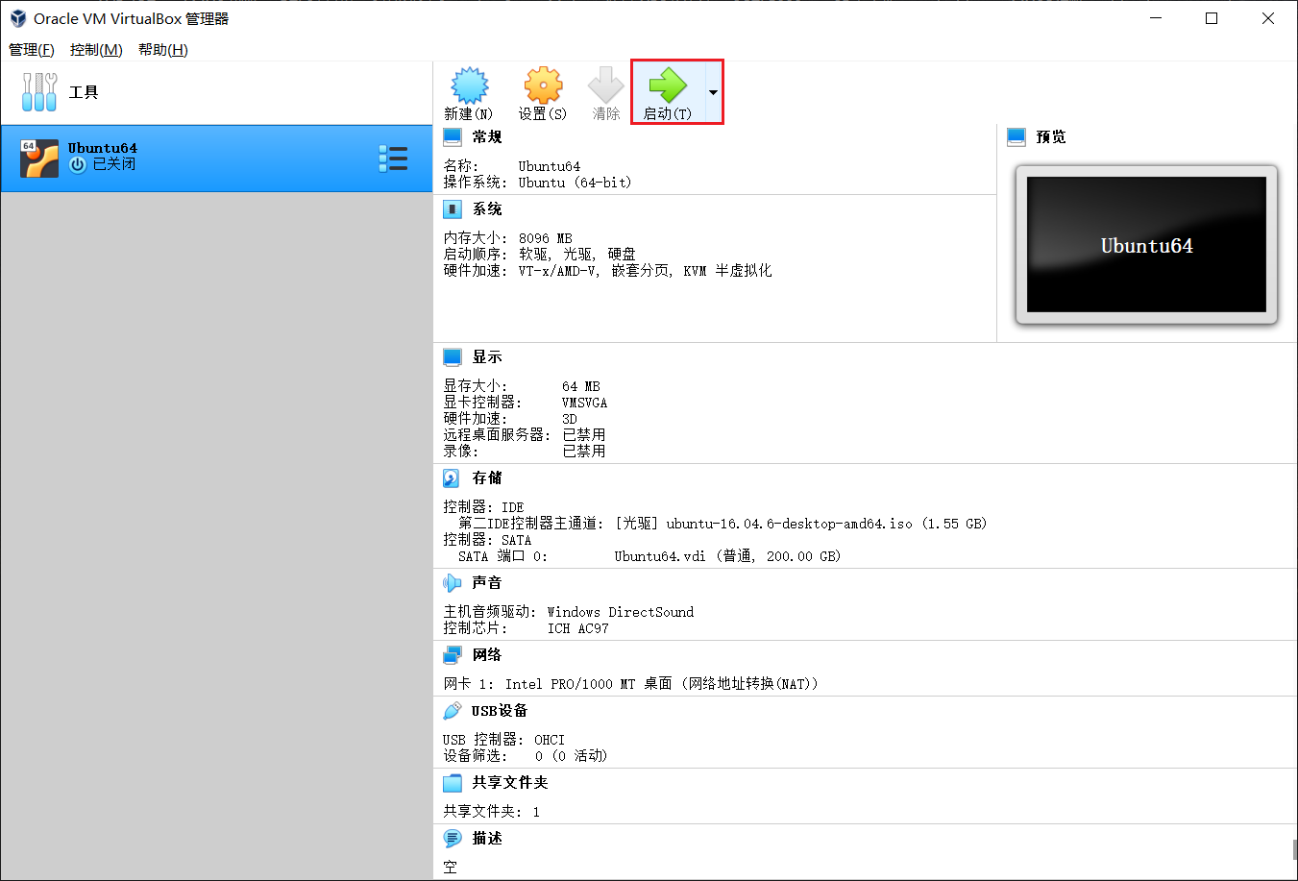This screenshot has width=1298, height=881.
Task: Click the Windows DirectSound audio driver value
Action: pos(621,612)
